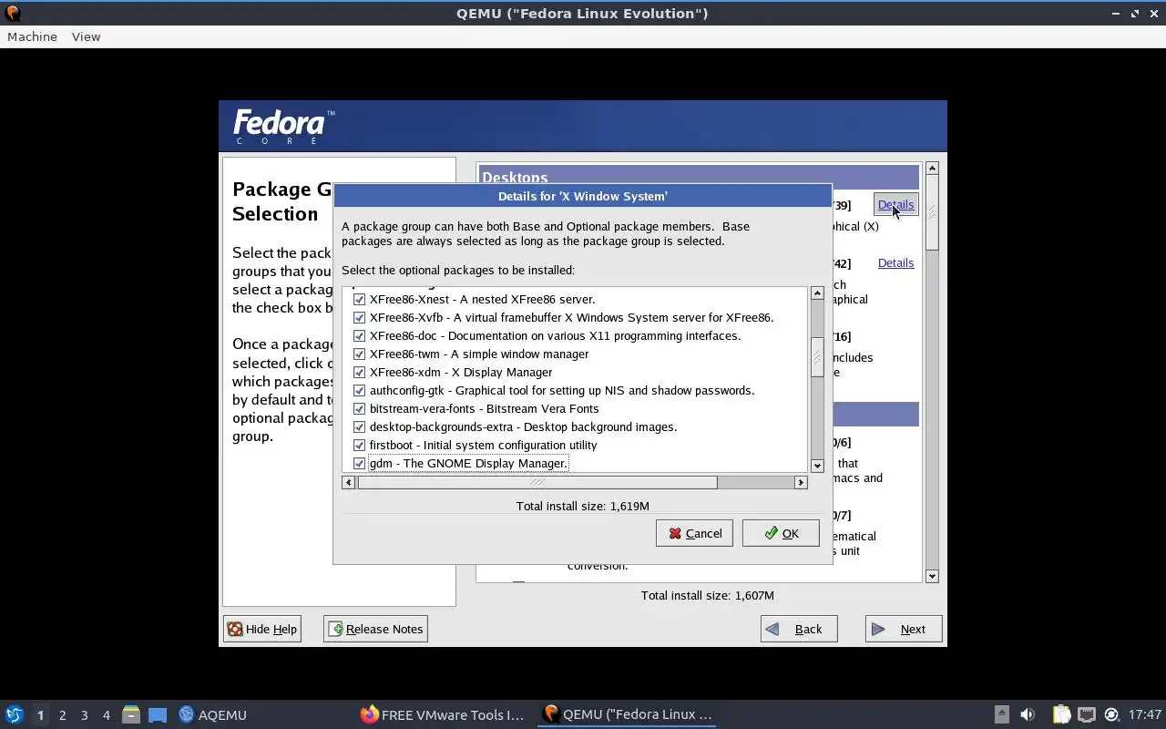Open the View menu
The width and height of the screenshot is (1166, 729).
[86, 36]
